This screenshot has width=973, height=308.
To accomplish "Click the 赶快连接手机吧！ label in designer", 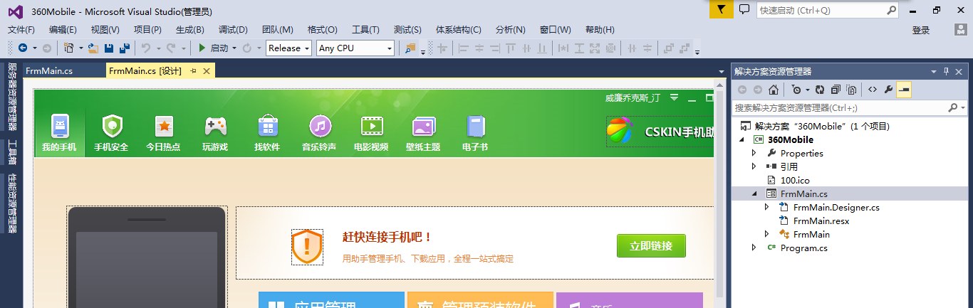I will pos(387,237).
